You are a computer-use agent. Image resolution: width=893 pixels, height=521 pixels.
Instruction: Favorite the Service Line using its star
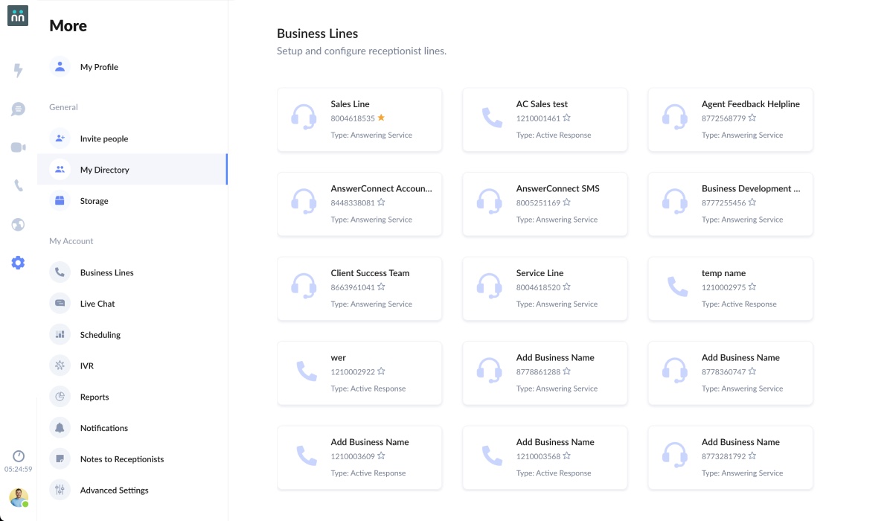point(568,287)
